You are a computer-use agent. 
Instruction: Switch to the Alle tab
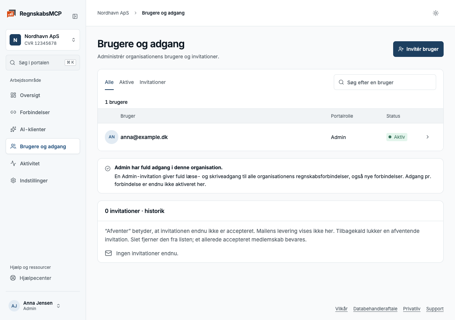(109, 82)
